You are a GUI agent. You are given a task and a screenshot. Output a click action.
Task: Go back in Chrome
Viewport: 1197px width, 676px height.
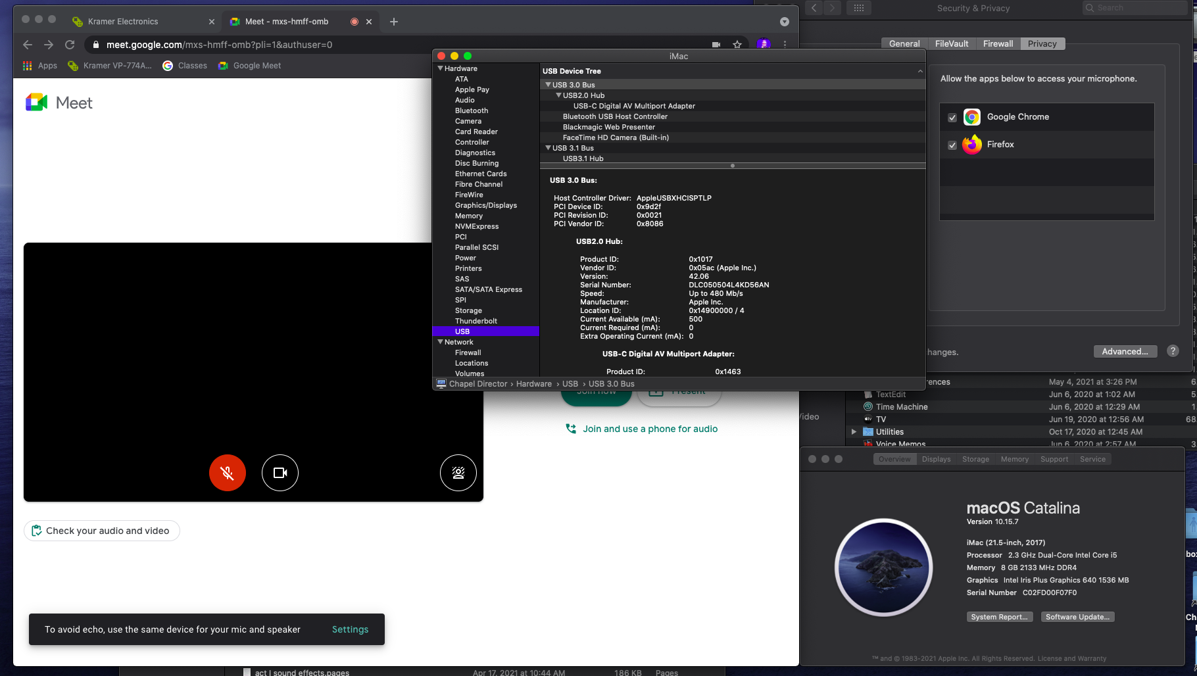(28, 45)
